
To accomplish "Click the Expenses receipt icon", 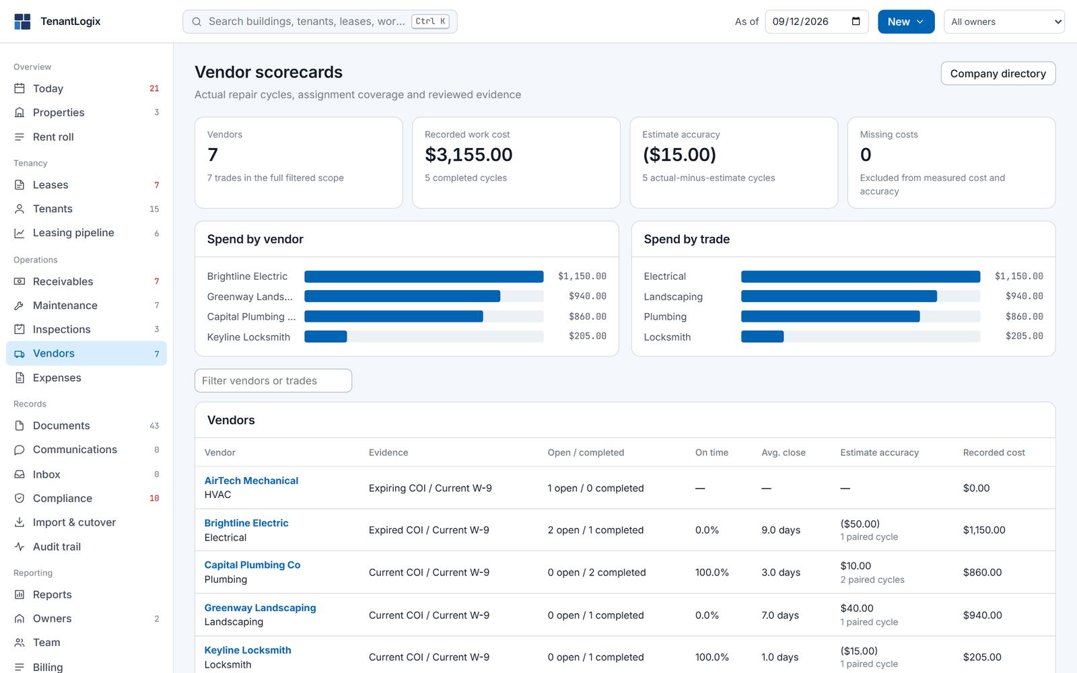I will [20, 378].
